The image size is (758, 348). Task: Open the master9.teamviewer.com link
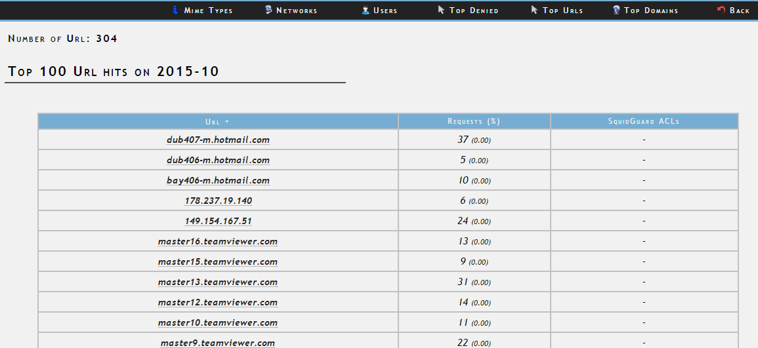pos(217,343)
